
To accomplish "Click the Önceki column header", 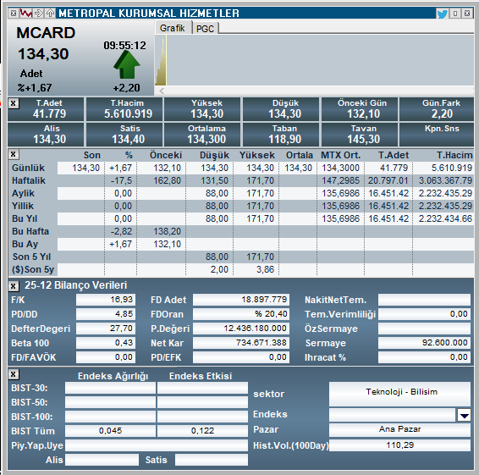I will coord(166,155).
